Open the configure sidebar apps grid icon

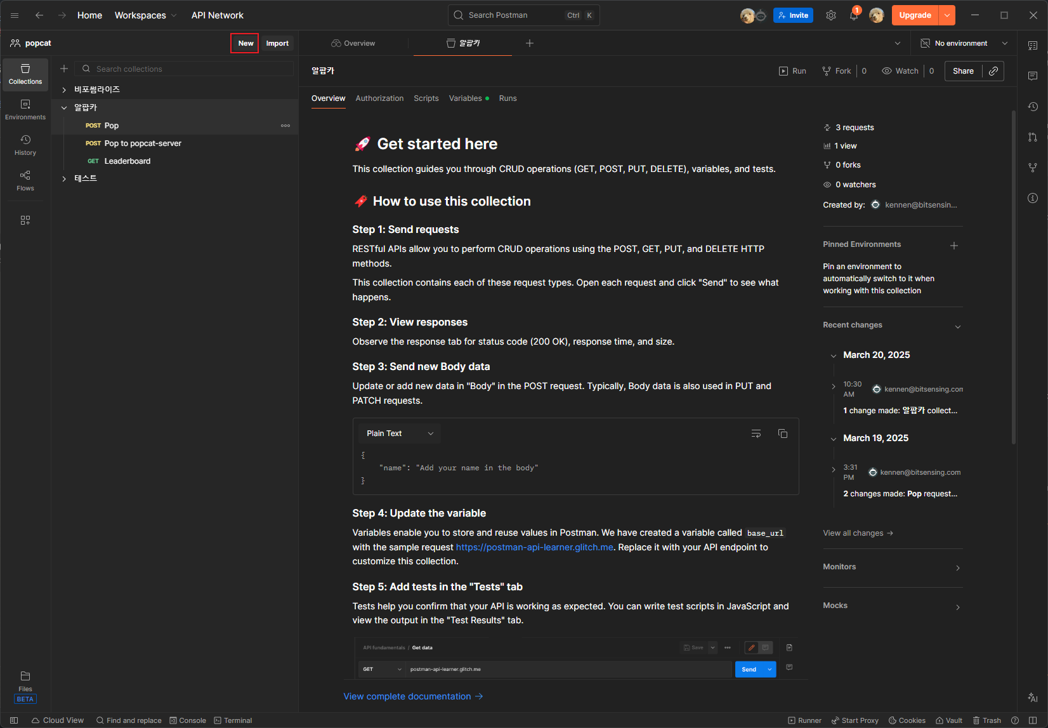tap(25, 220)
